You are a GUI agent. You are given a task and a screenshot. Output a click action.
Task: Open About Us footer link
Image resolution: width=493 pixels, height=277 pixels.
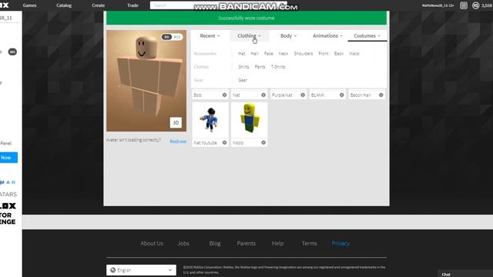152,243
